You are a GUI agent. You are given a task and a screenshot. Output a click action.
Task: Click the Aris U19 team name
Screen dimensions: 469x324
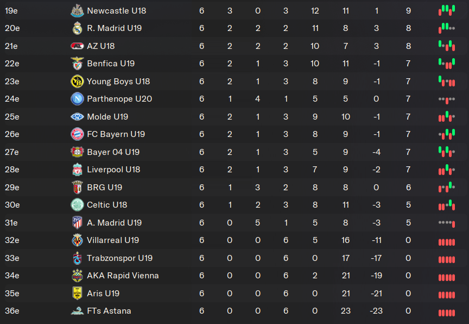click(103, 294)
